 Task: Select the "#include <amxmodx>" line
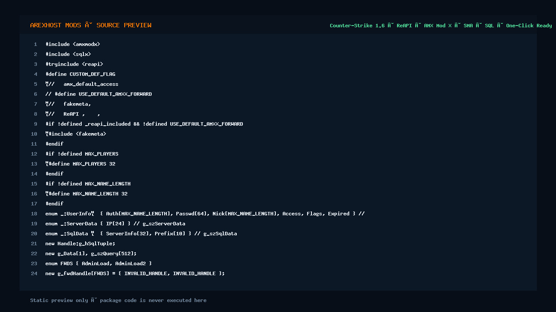pos(73,44)
